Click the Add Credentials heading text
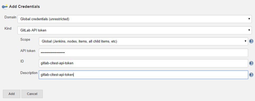 point(24,7)
